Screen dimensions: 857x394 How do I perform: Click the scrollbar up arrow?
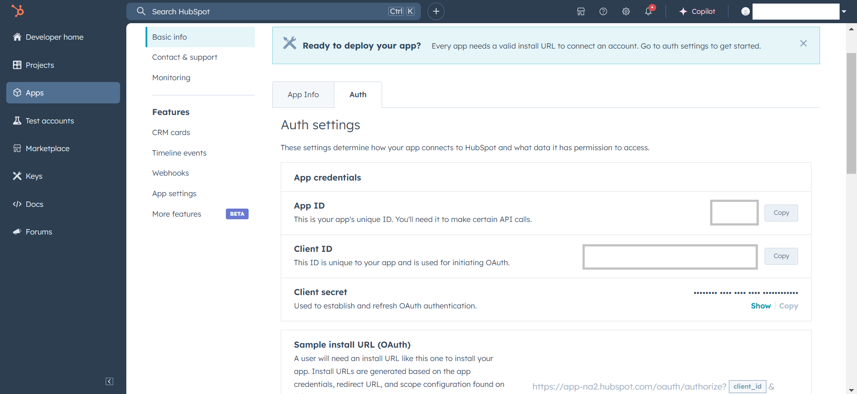[851, 29]
